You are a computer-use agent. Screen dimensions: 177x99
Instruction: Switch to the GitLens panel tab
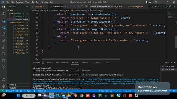pos(107,63)
